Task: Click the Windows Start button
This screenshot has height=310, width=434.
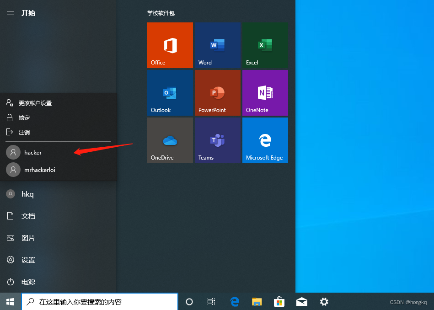Action: tap(10, 301)
